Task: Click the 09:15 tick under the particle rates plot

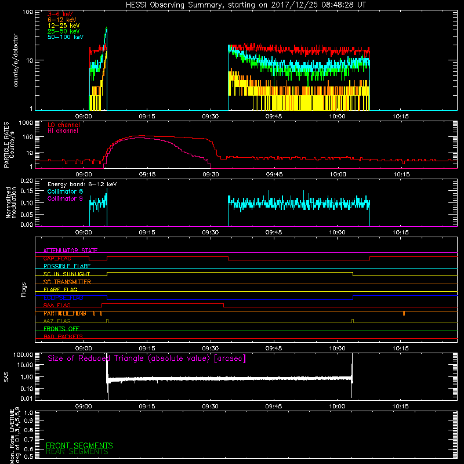Action: pyautogui.click(x=147, y=175)
